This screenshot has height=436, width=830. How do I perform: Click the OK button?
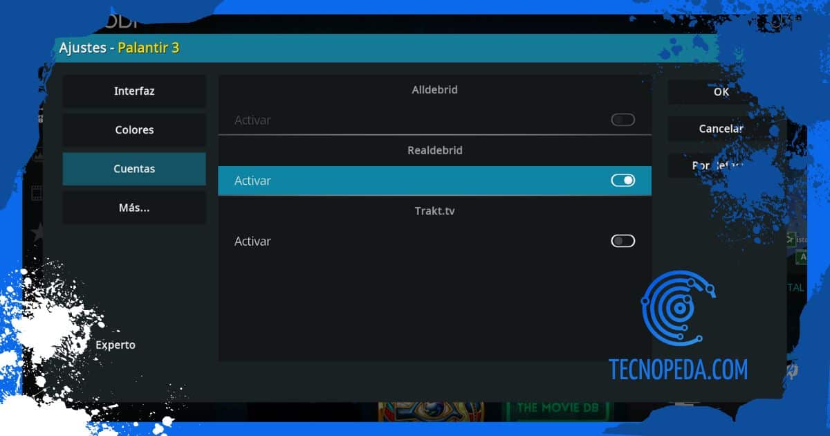pos(721,91)
